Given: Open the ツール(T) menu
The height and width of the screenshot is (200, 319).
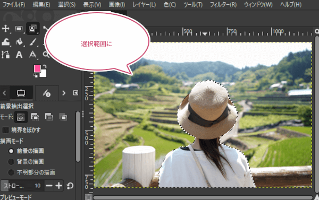Looking at the screenshot, I should (193, 4).
